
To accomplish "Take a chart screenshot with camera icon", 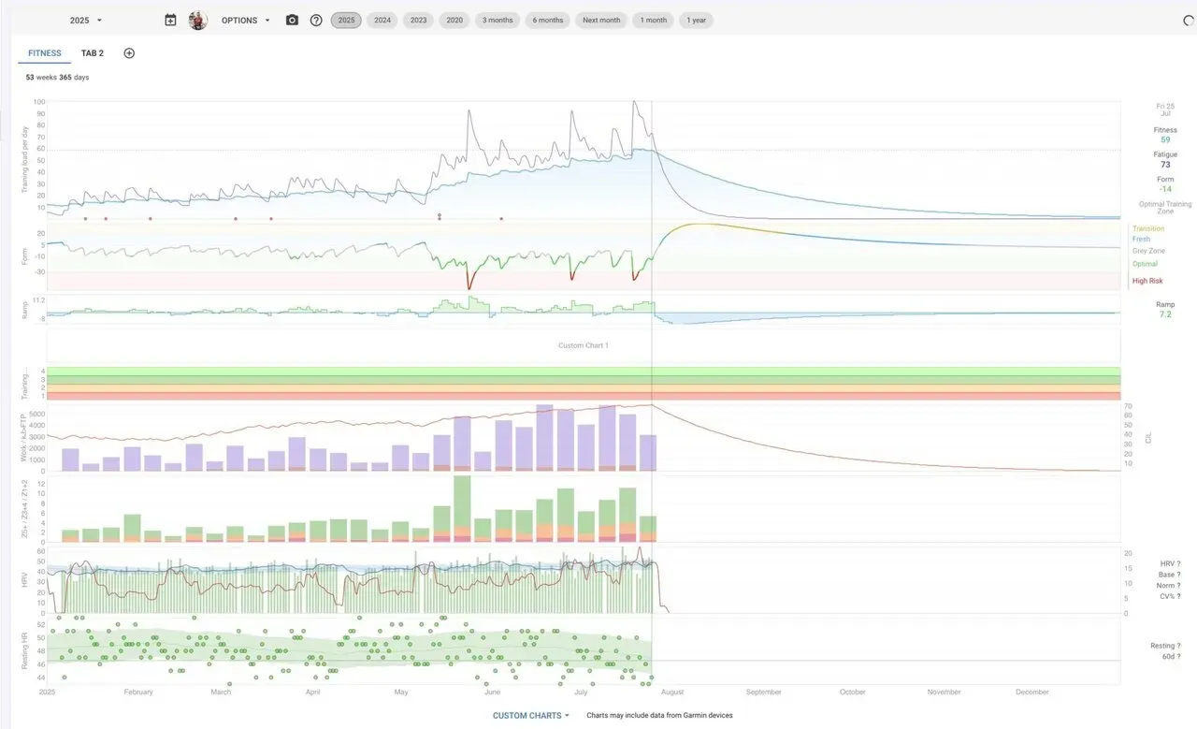I will [x=292, y=20].
